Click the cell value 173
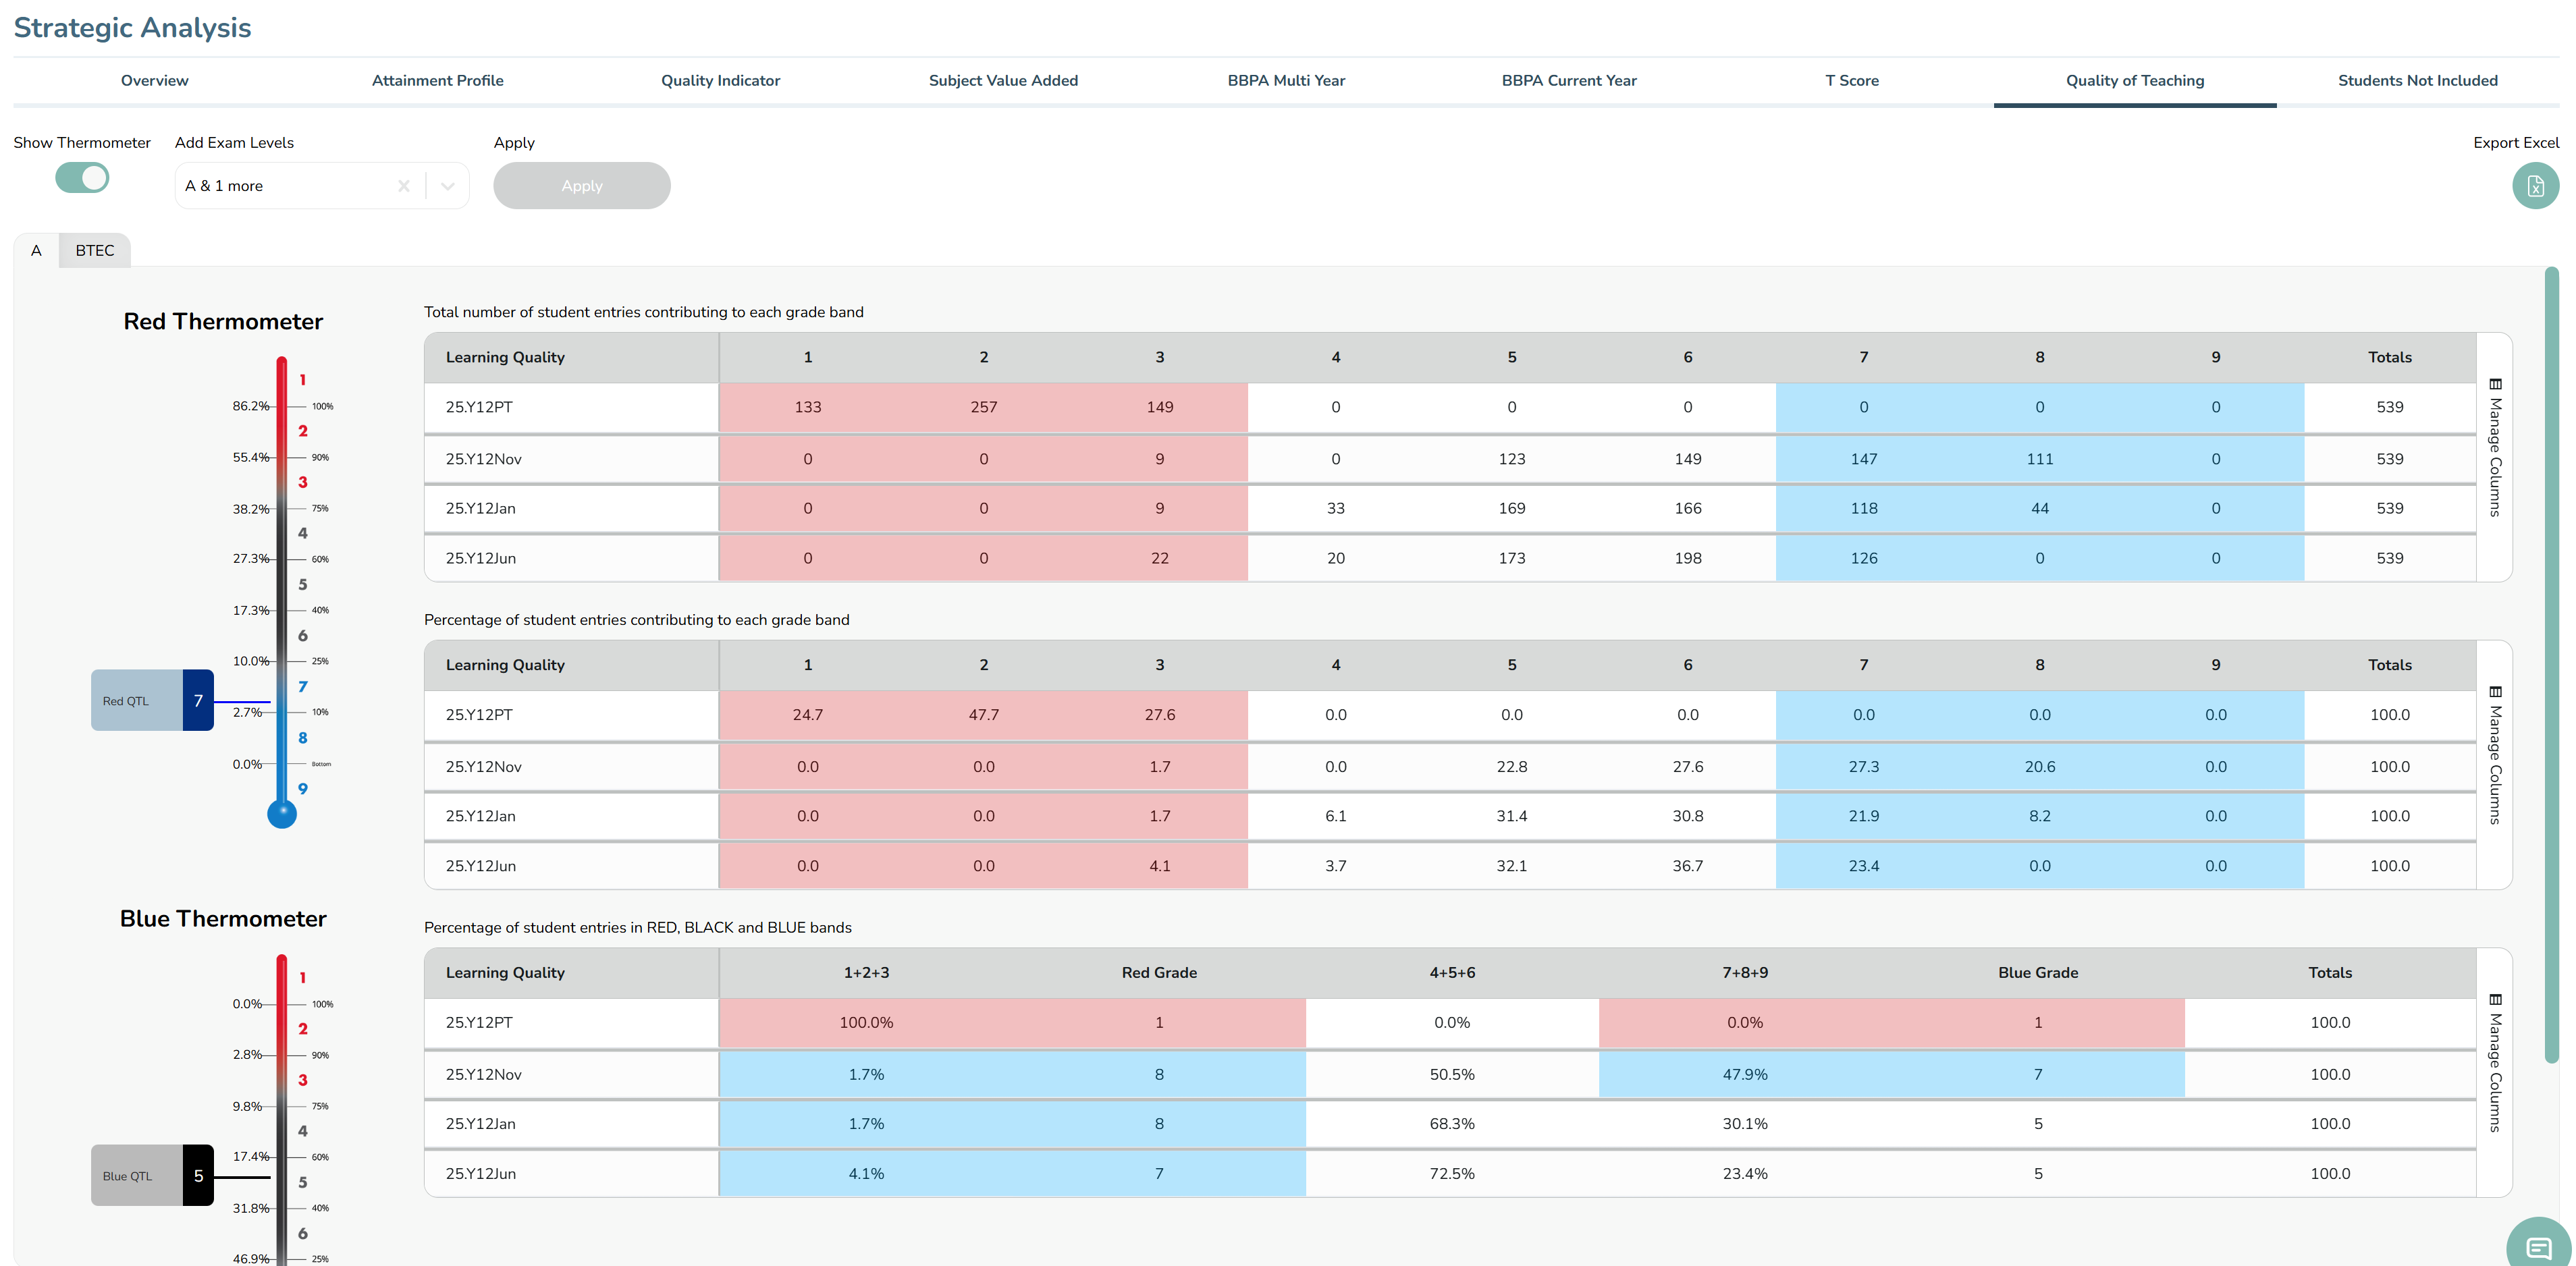2576x1266 pixels. tap(1512, 559)
